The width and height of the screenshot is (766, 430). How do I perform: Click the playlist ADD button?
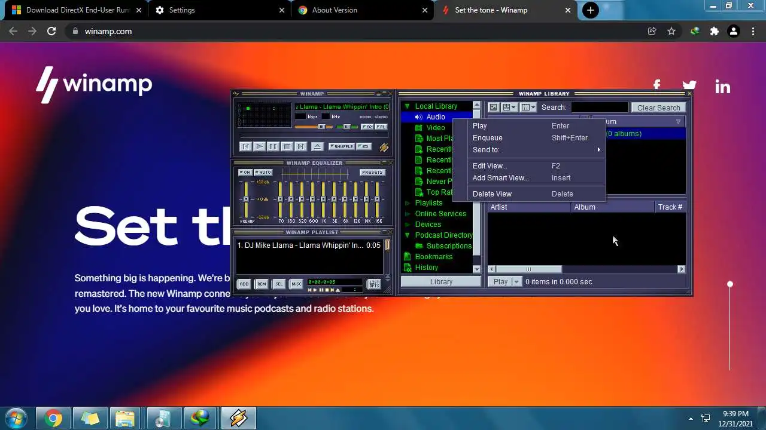244,284
